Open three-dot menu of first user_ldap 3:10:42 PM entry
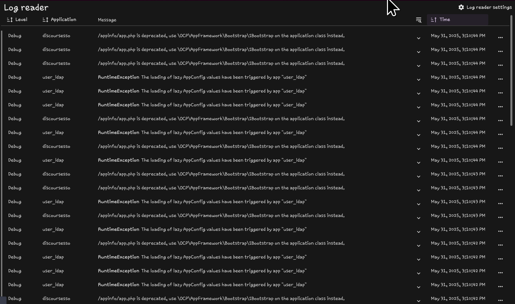This screenshot has height=304, width=515. [x=500, y=259]
